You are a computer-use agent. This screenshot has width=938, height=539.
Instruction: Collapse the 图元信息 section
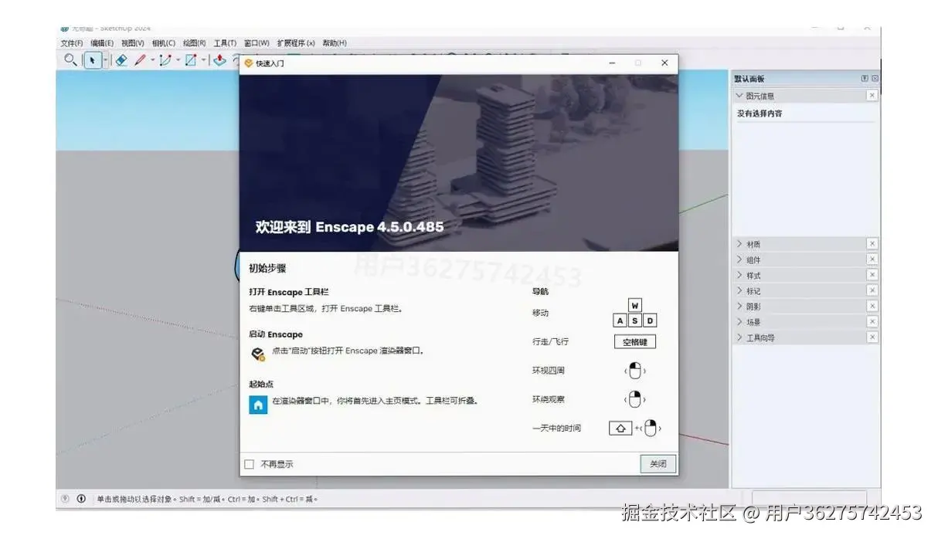tap(741, 95)
